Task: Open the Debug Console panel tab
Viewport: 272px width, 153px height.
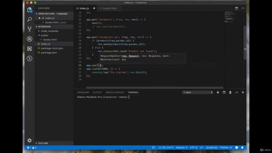Action: click(115, 93)
